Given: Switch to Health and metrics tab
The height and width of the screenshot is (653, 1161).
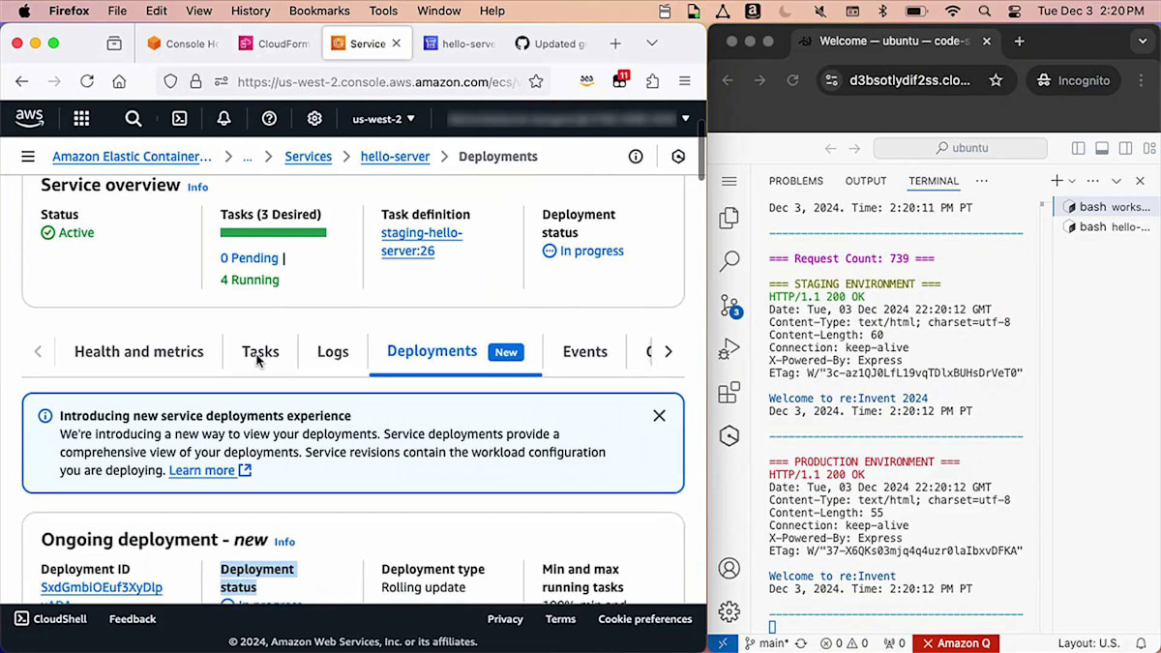Looking at the screenshot, I should pyautogui.click(x=139, y=352).
